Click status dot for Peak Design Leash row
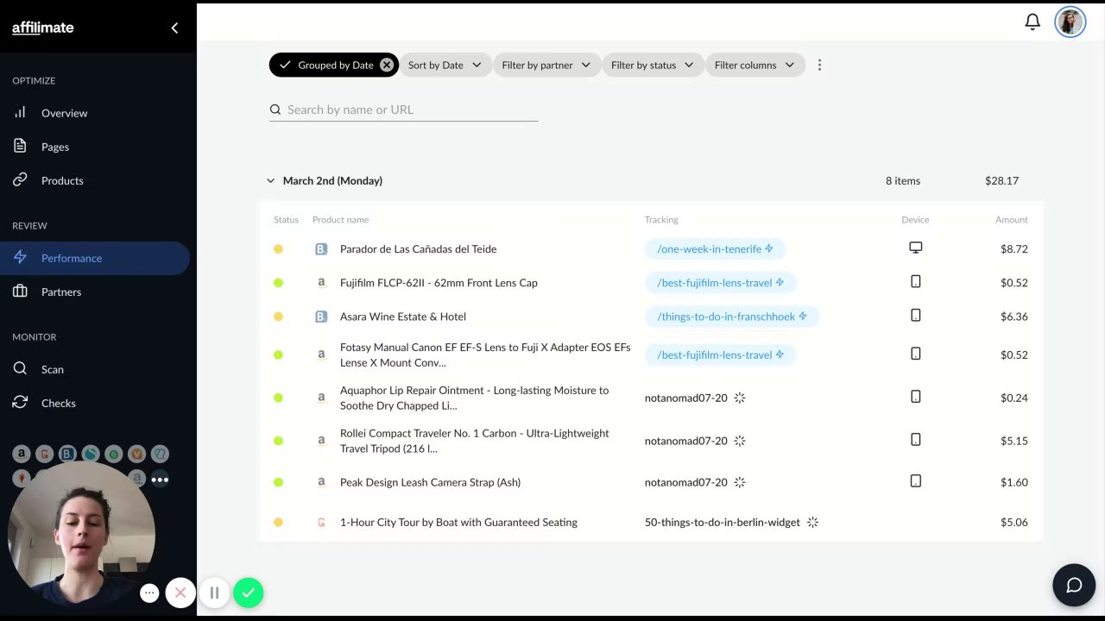 pyautogui.click(x=278, y=482)
